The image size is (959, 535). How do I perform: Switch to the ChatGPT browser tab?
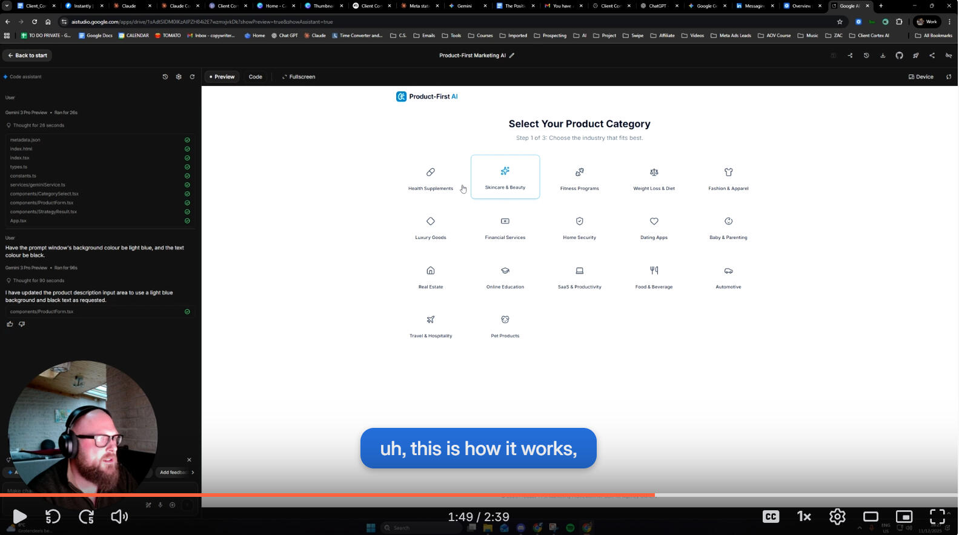coord(657,6)
